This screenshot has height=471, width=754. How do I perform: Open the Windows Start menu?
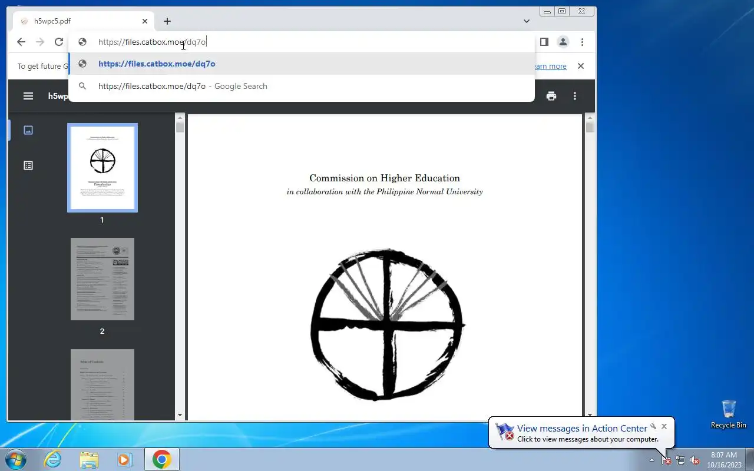(x=15, y=459)
